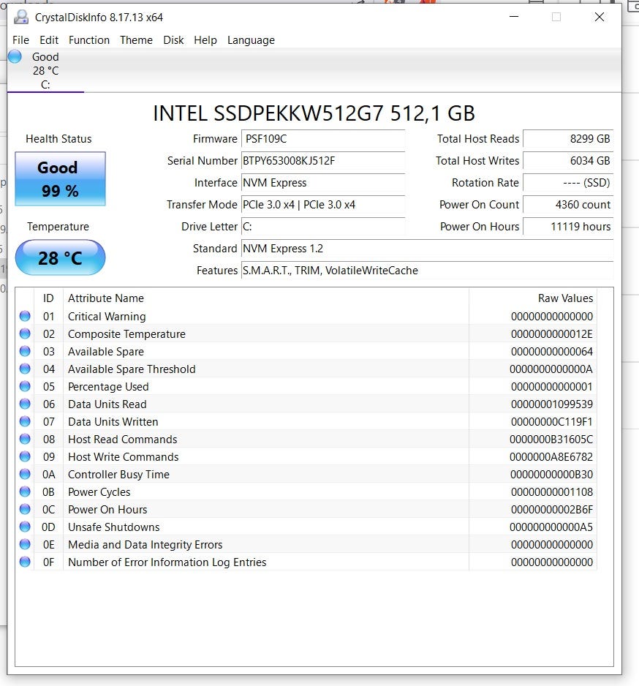
Task: Select raw value 00000000002B6F
Action: coord(551,509)
